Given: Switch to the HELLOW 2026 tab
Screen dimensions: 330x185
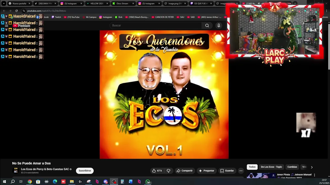Looking at the screenshot, I should tap(97, 4).
